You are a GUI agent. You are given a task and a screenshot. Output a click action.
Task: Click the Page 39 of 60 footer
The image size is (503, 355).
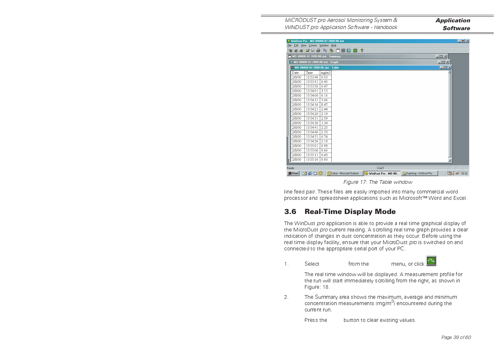click(456, 338)
